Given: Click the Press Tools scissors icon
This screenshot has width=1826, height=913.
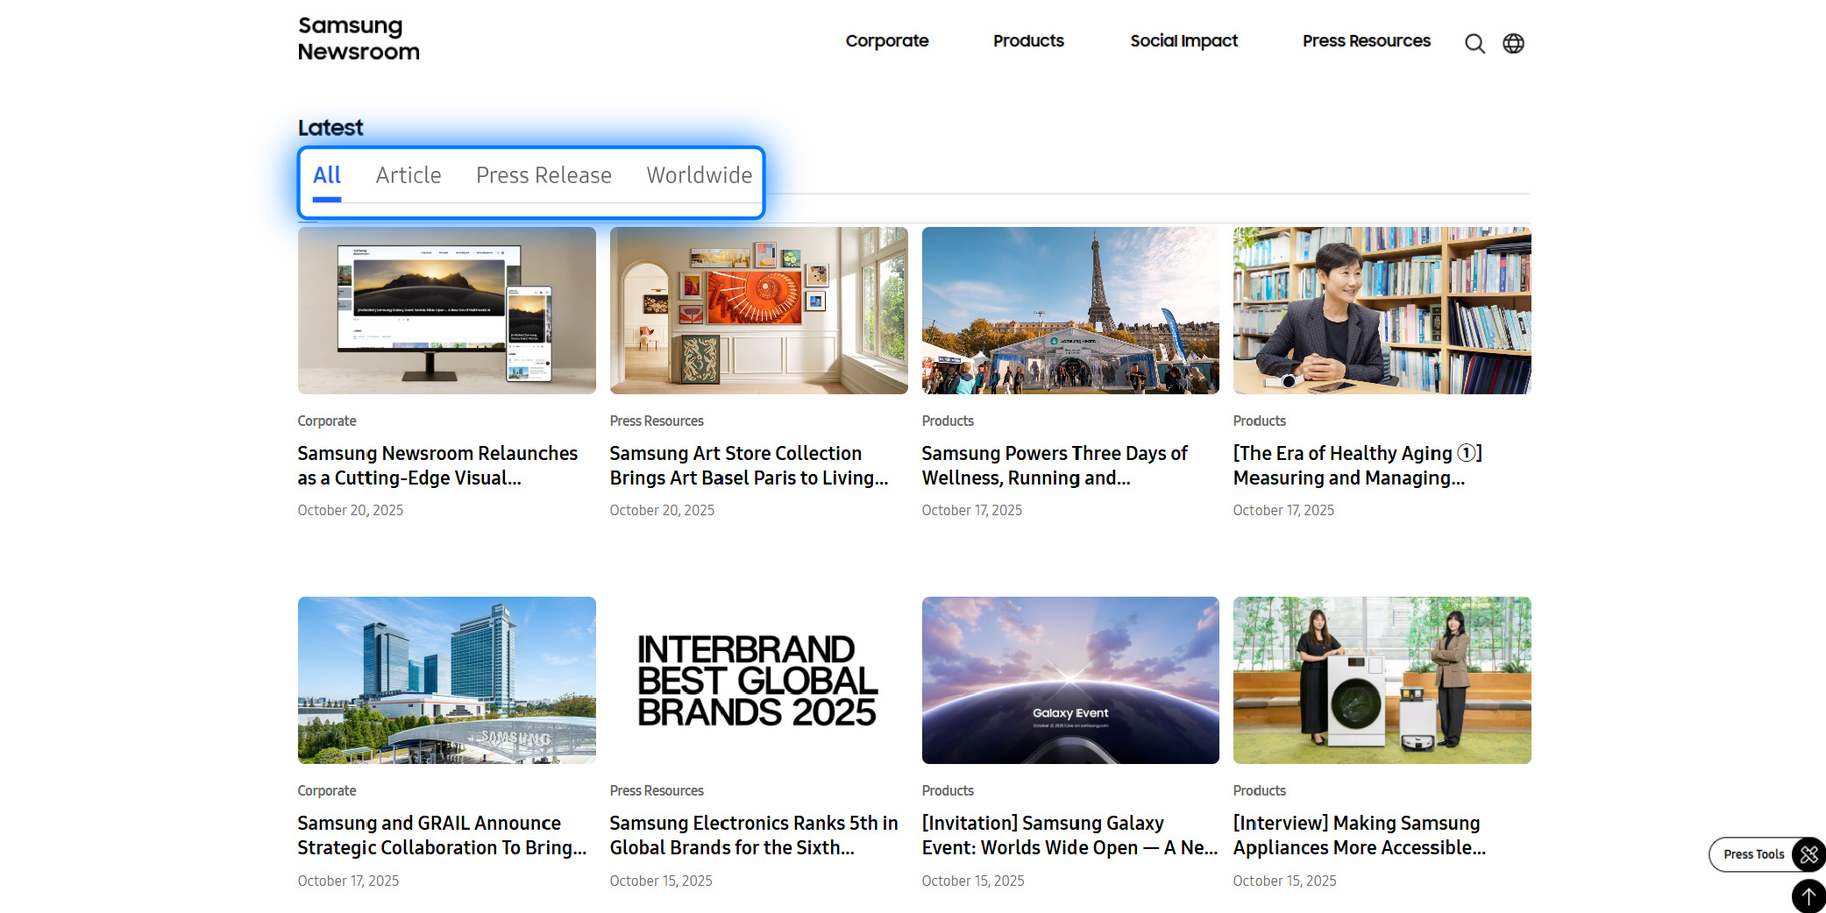Looking at the screenshot, I should (x=1808, y=854).
